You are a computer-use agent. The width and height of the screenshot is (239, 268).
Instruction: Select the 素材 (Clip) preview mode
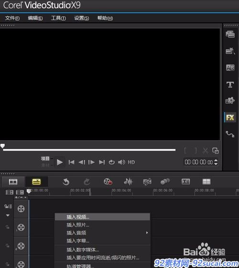(45, 165)
